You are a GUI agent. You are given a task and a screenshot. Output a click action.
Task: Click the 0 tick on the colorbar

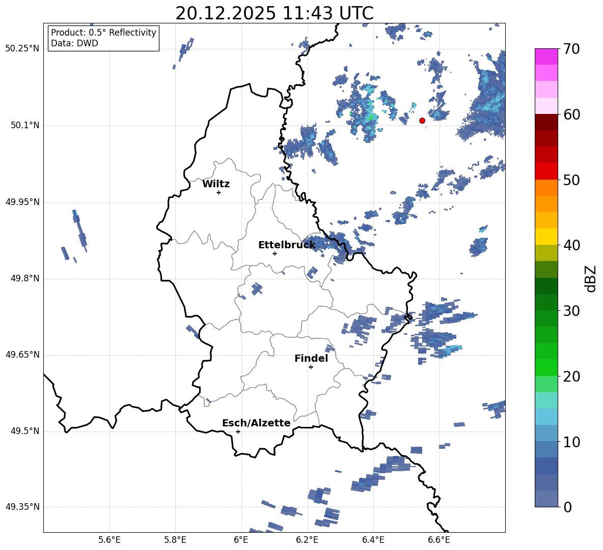point(567,507)
